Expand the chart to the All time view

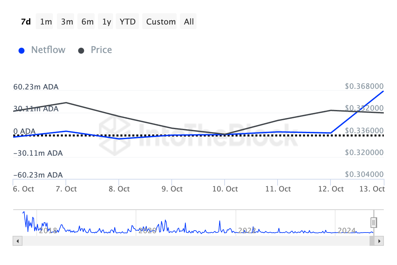(x=188, y=21)
